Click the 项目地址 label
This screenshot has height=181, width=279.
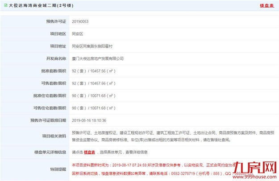pos(58,46)
